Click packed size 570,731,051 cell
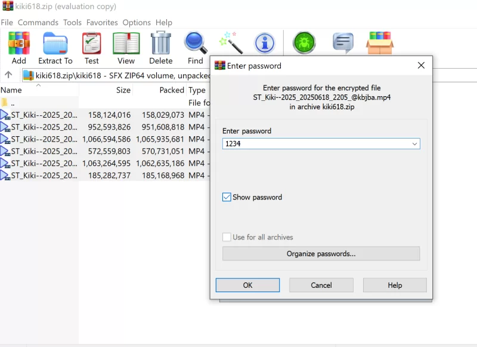 (163, 152)
